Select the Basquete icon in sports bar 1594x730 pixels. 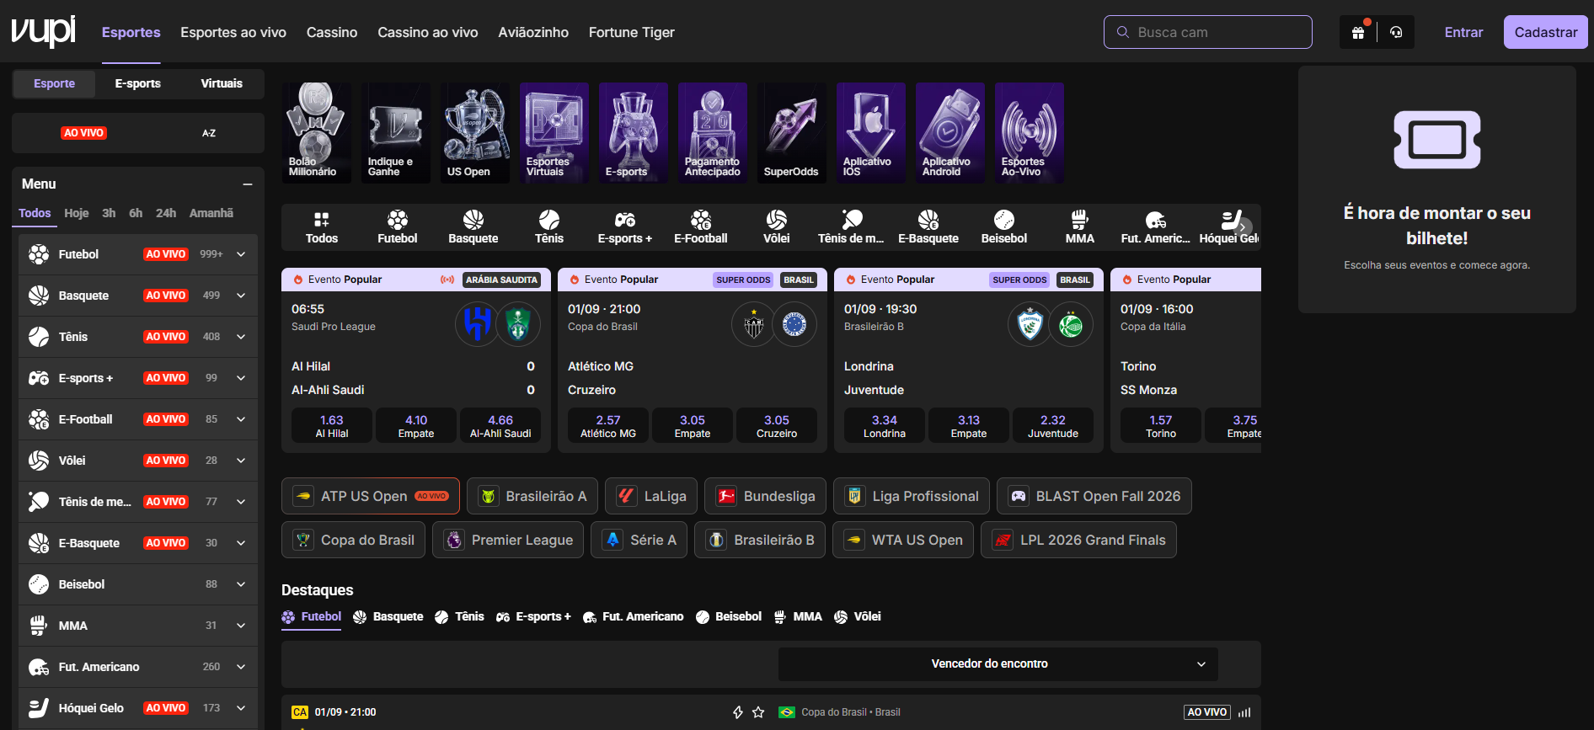pos(473,220)
